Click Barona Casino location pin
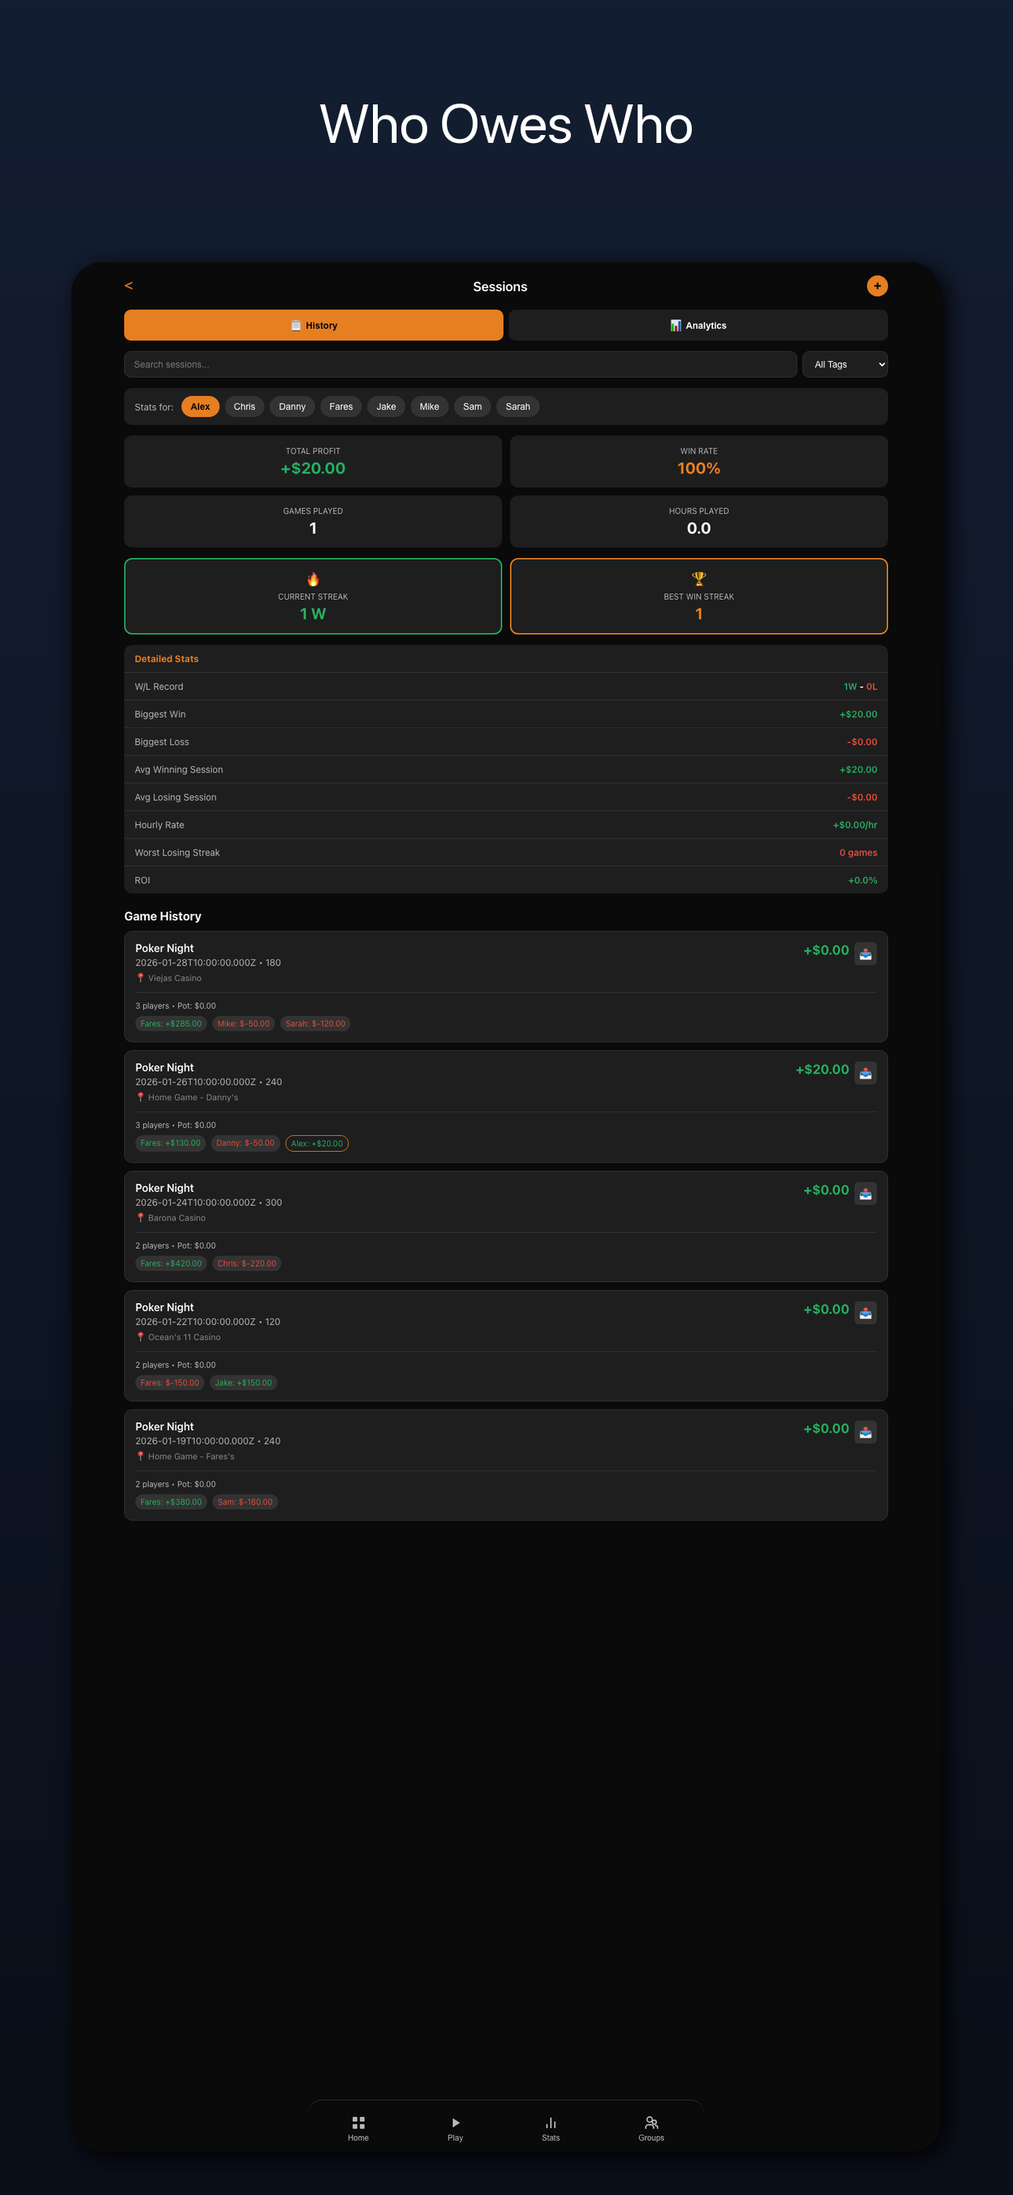Viewport: 1013px width, 2195px height. [x=141, y=1218]
